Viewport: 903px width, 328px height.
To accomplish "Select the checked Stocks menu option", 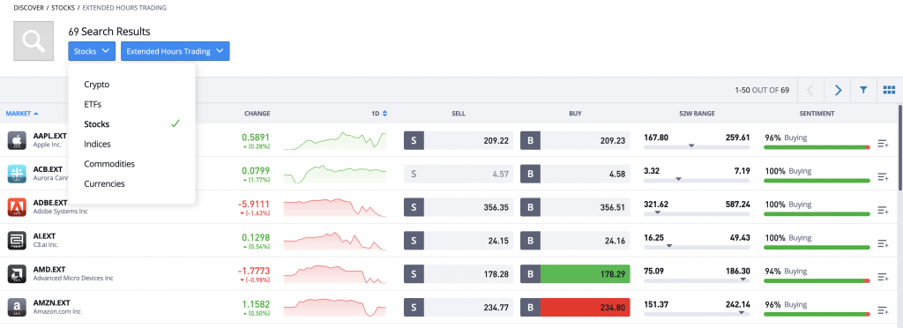I will 132,123.
